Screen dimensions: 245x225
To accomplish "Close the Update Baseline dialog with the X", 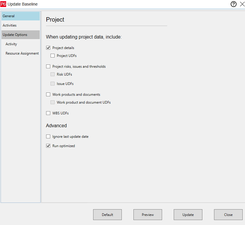I will (x=242, y=4).
